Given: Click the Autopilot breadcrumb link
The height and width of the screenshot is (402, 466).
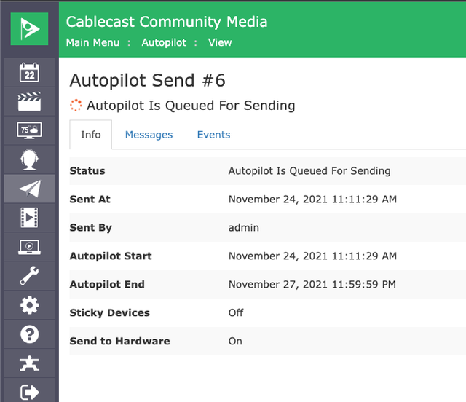Looking at the screenshot, I should [x=164, y=42].
